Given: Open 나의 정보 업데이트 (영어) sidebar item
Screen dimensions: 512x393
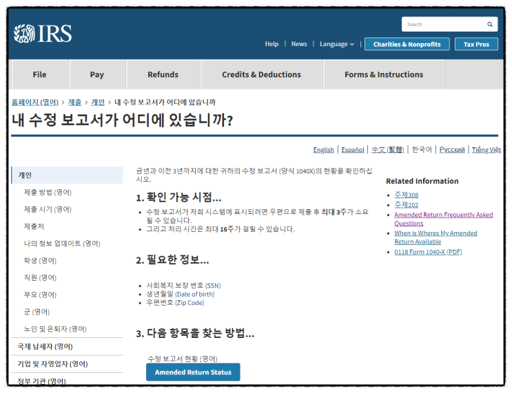Looking at the screenshot, I should [x=62, y=244].
